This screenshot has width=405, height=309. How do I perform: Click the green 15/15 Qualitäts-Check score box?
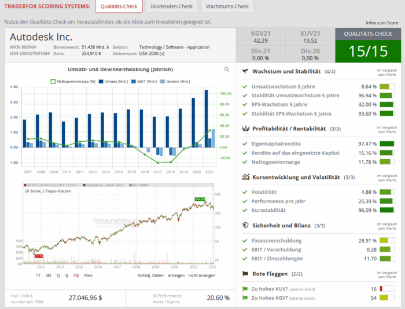368,51
